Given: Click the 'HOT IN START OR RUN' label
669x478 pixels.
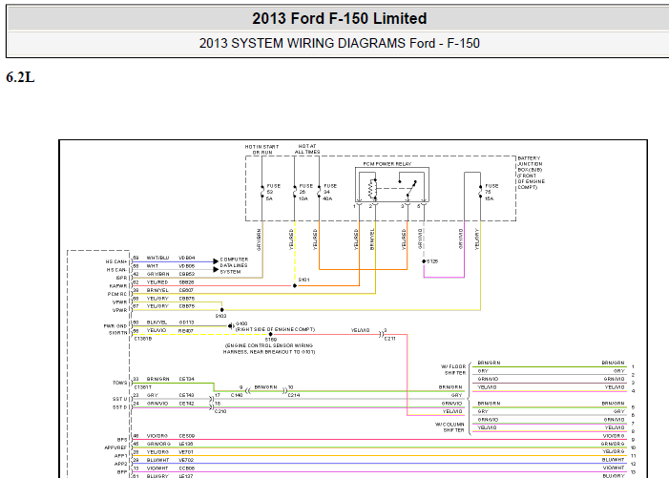Looking at the screenshot, I should [261, 149].
